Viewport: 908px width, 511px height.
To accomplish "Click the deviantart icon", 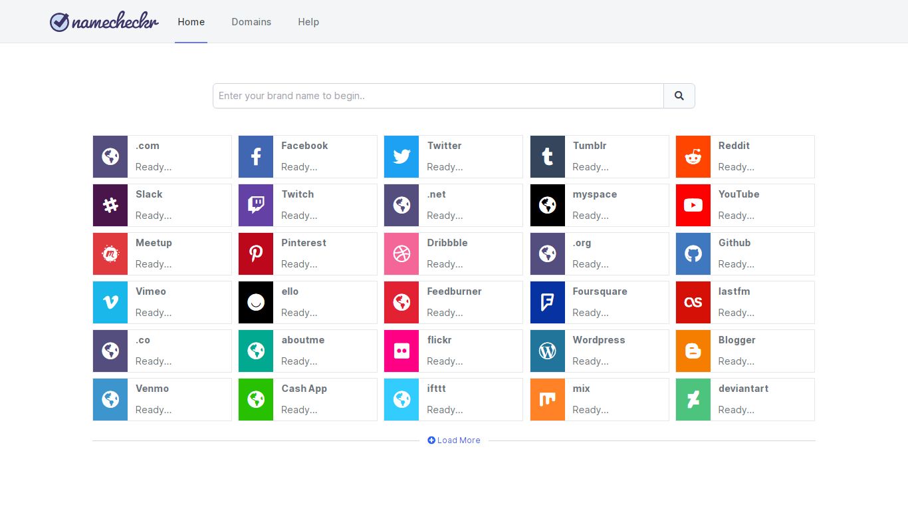I will click(693, 400).
